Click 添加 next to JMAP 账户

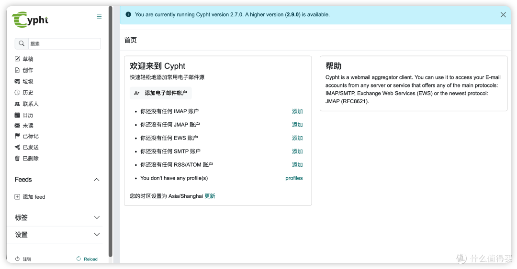click(x=297, y=125)
